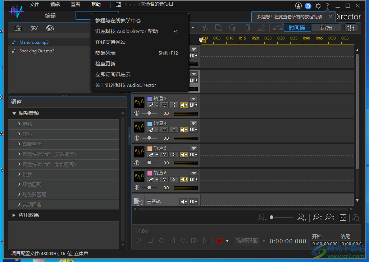Click the 开始 time input field
The height and width of the screenshot is (262, 369).
(325, 244)
